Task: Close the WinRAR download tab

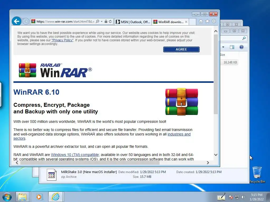Action: click(186, 22)
